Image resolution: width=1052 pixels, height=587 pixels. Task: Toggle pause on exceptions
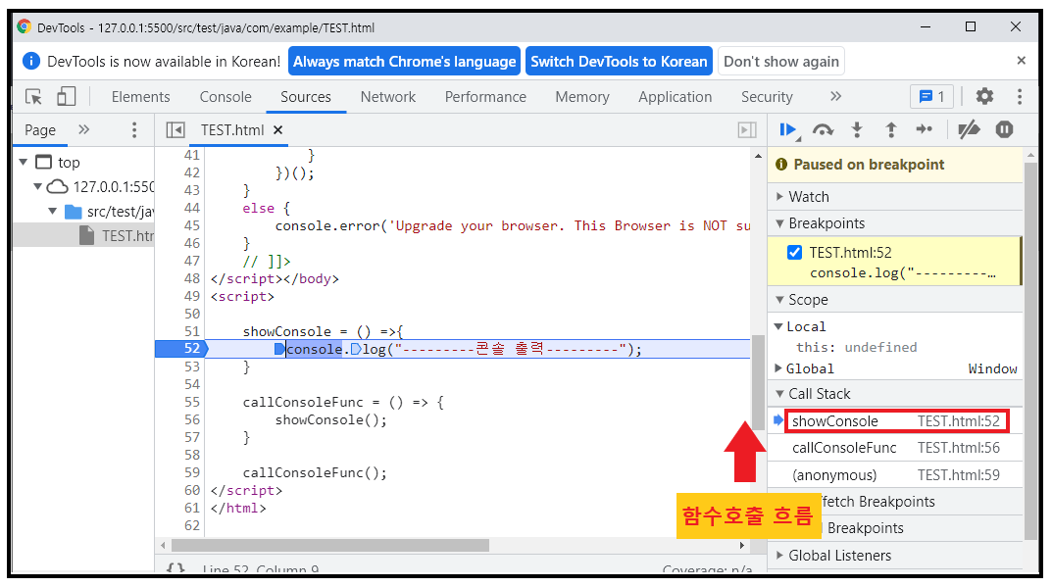coord(1004,129)
